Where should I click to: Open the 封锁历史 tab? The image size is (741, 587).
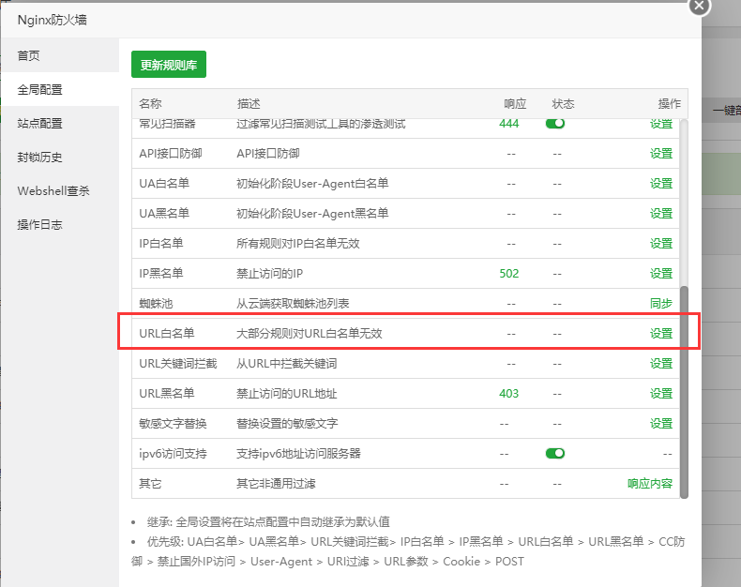(x=40, y=158)
